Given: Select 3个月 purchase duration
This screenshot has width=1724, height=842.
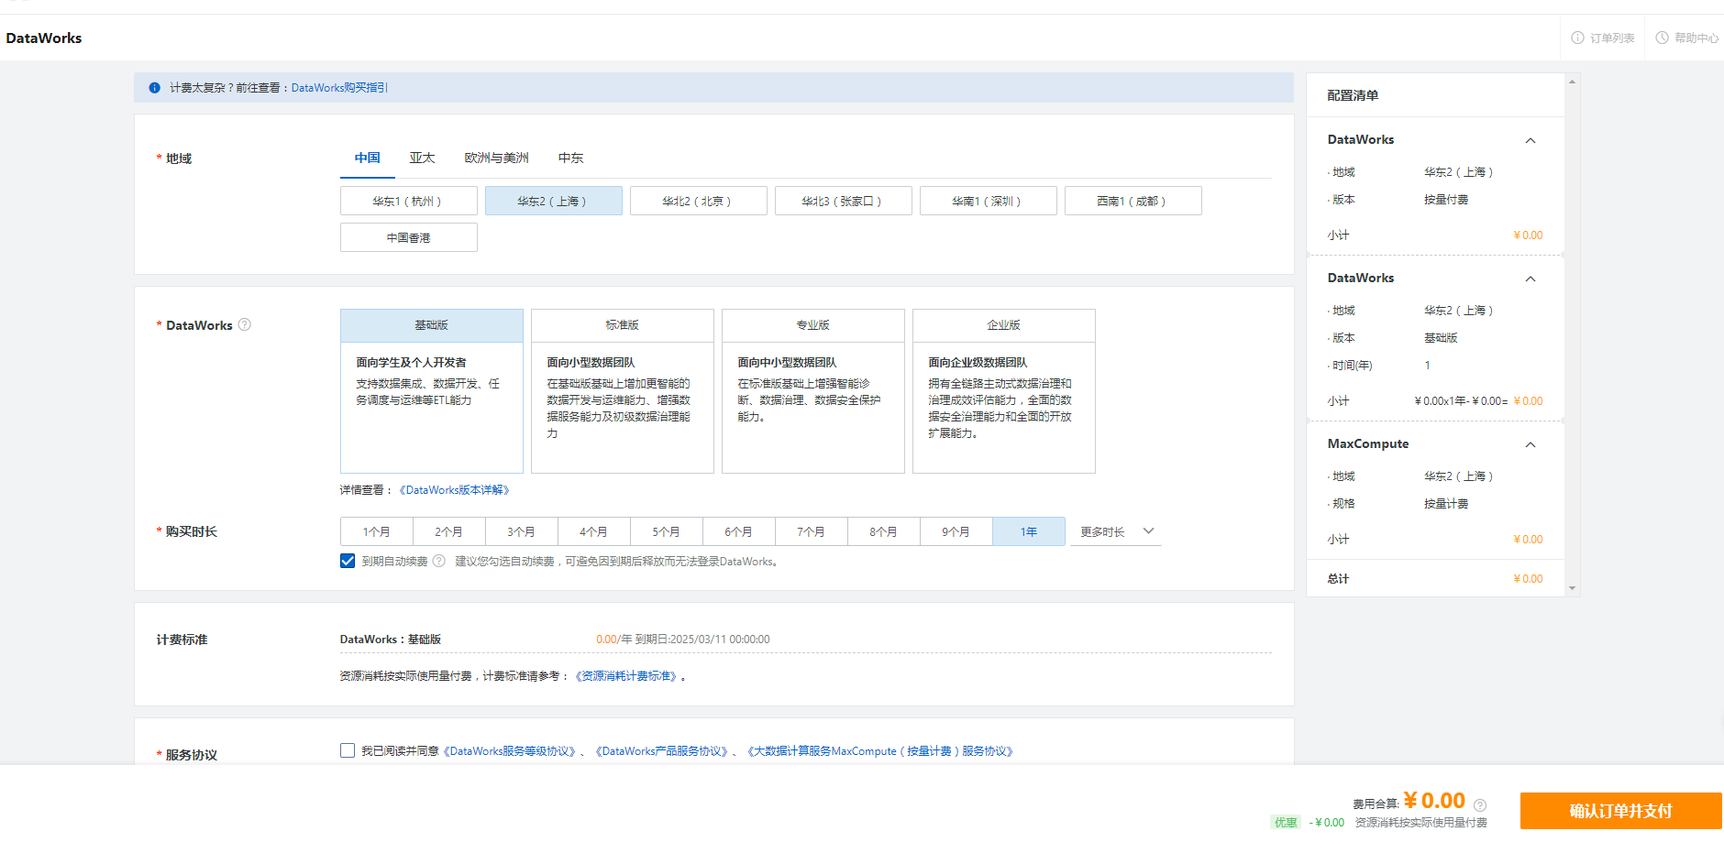Looking at the screenshot, I should pos(522,531).
